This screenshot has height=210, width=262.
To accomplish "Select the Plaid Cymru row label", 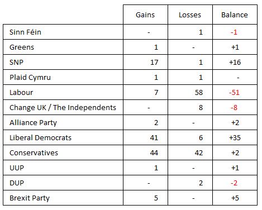I will (30, 77).
